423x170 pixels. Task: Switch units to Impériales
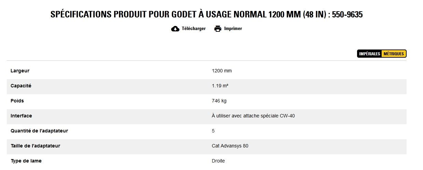(369, 54)
